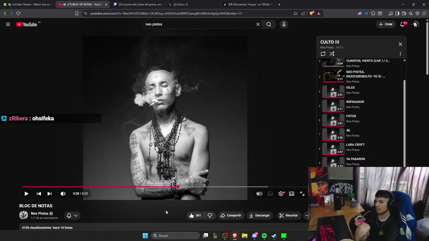Open the Windows Start menu

click(145, 236)
